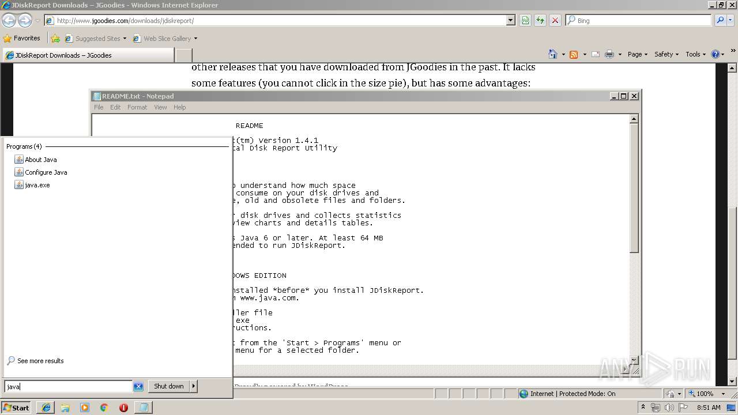Open the Feeds dropdown arrow
The image size is (738, 415).
coord(585,54)
